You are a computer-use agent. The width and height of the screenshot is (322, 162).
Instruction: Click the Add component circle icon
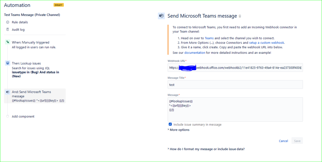(x=8, y=116)
